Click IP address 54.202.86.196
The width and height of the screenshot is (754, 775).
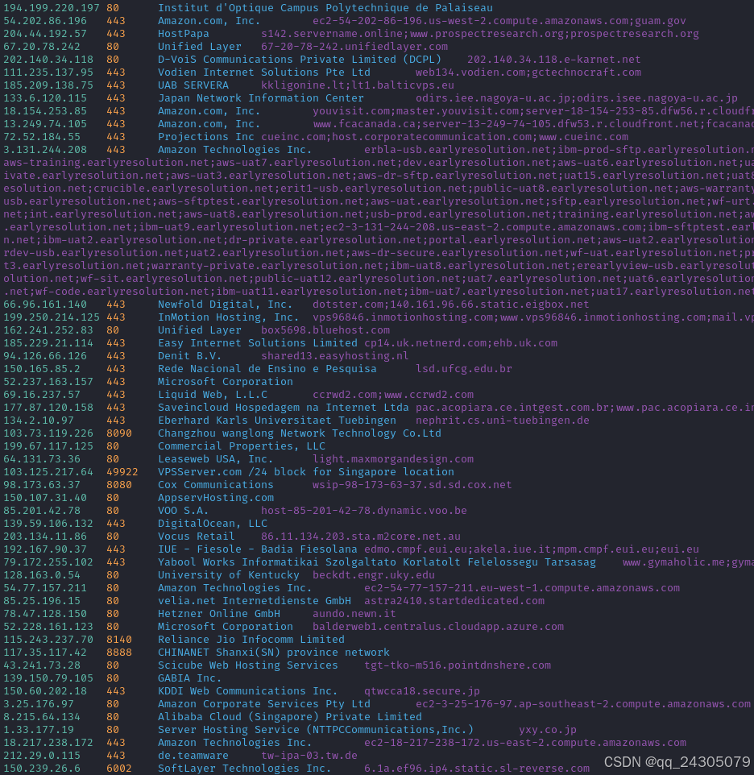tap(45, 21)
